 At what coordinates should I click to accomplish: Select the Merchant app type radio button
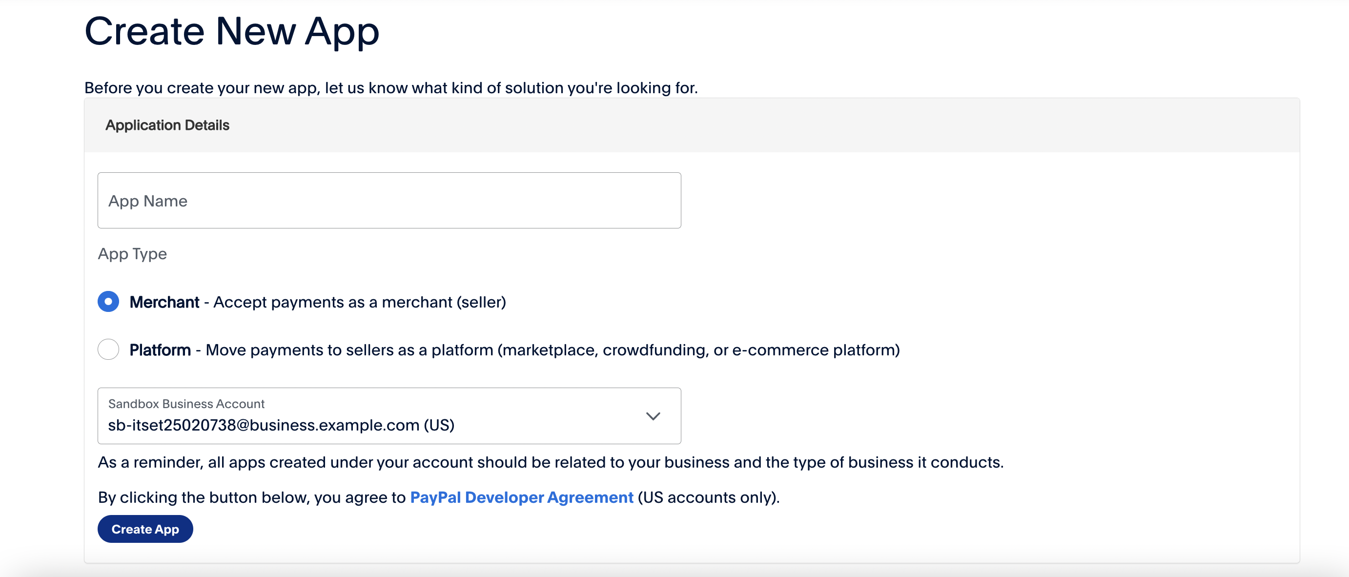point(108,302)
